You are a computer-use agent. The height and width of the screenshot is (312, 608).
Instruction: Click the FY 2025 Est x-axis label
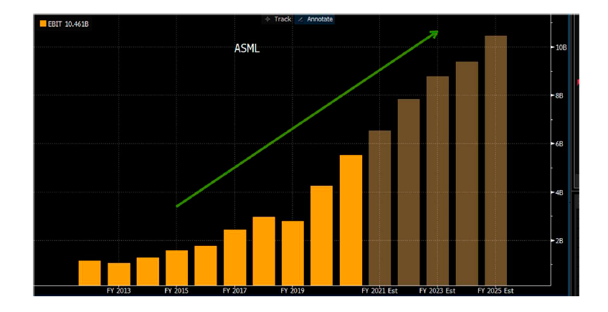[495, 291]
